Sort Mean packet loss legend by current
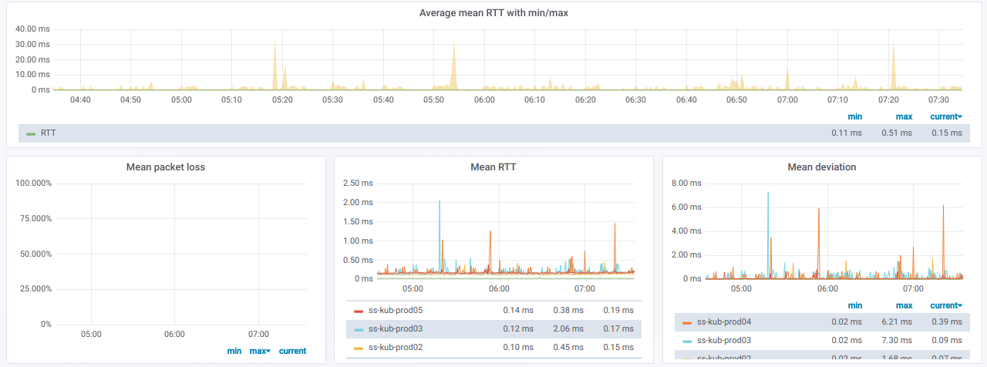 pos(292,352)
